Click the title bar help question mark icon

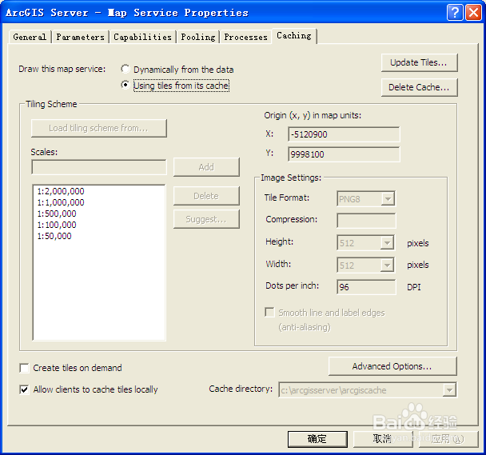point(455,13)
